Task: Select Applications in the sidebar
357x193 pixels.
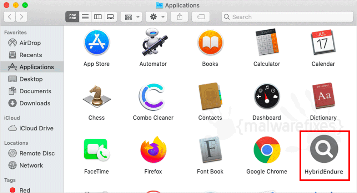Action: click(32, 67)
